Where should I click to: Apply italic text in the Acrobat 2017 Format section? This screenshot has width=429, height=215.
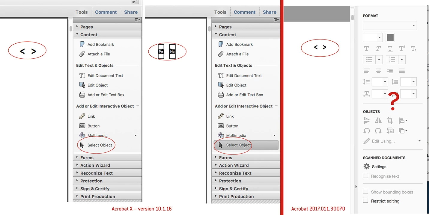tap(378, 49)
